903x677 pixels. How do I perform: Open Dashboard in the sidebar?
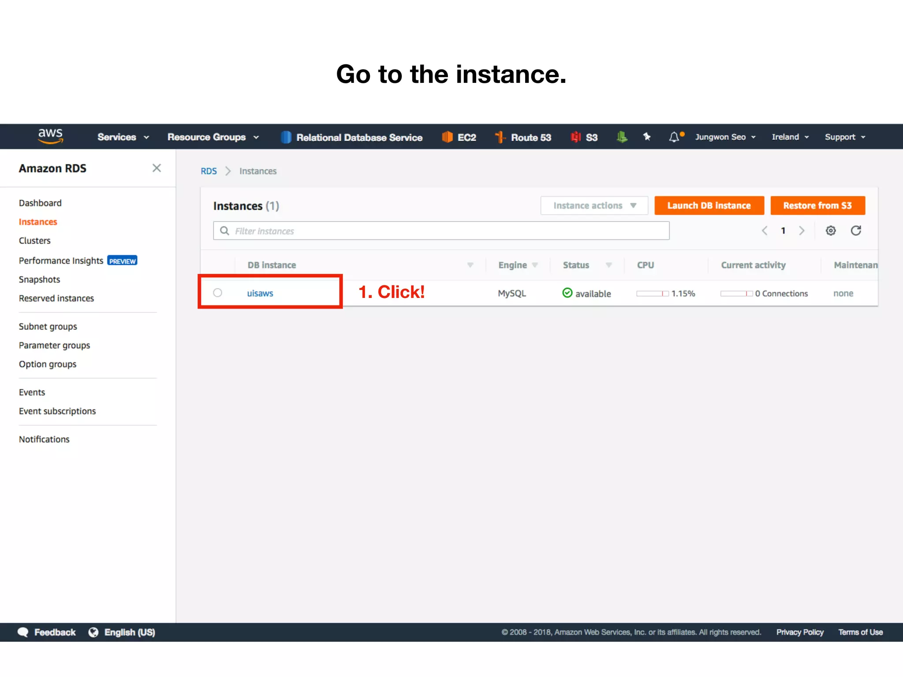(40, 203)
